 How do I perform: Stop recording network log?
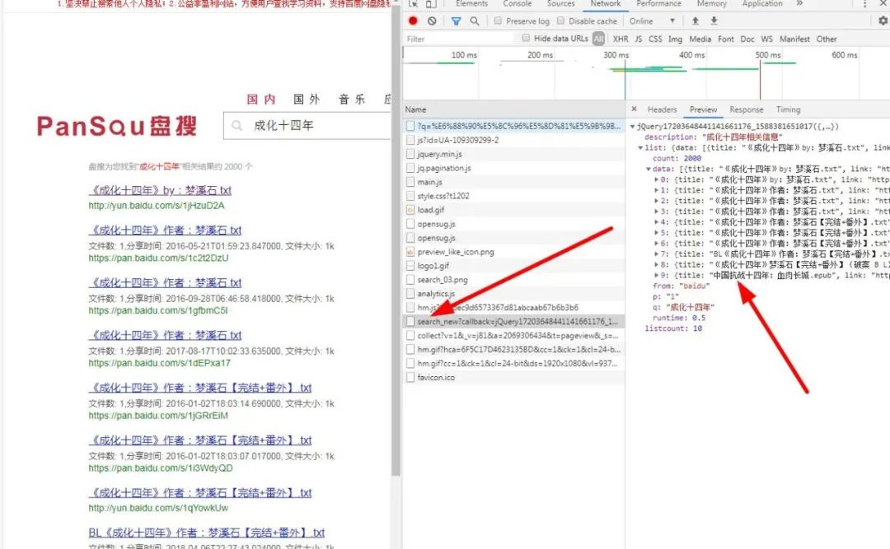tap(412, 21)
